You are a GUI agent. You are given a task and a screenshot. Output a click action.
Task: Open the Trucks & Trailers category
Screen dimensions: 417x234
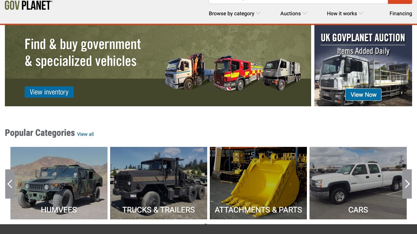[x=159, y=183]
